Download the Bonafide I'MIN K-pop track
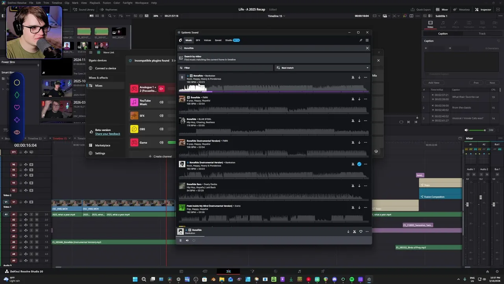This screenshot has height=284, width=504. point(359,99)
